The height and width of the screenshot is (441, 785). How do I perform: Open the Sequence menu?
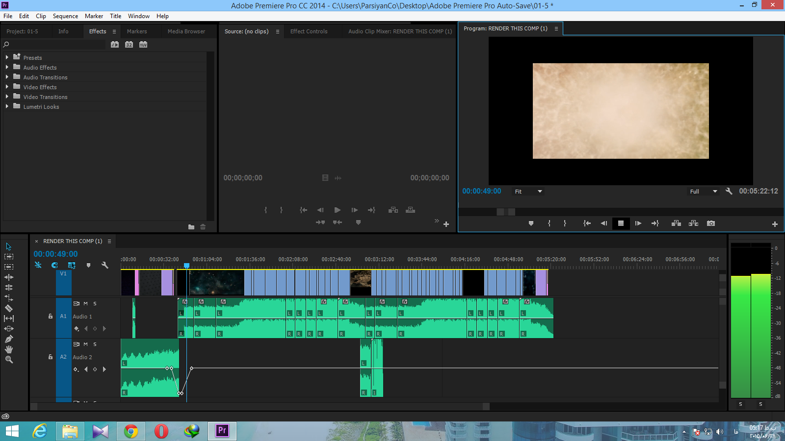coord(65,16)
